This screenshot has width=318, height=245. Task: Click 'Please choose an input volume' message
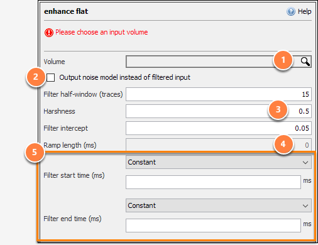(102, 32)
